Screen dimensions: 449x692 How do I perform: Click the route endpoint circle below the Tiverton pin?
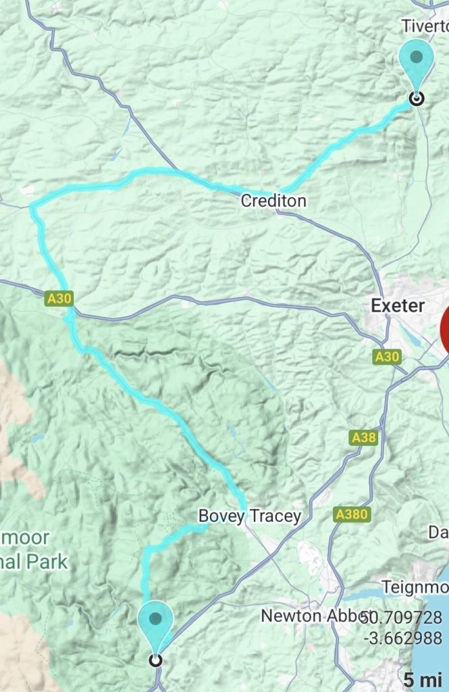click(x=417, y=98)
